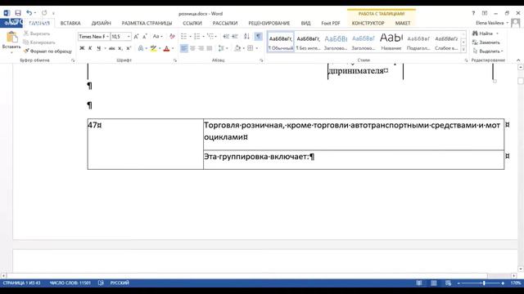Toggle italic К formatting
The width and height of the screenshot is (524, 294).
coord(90,48)
